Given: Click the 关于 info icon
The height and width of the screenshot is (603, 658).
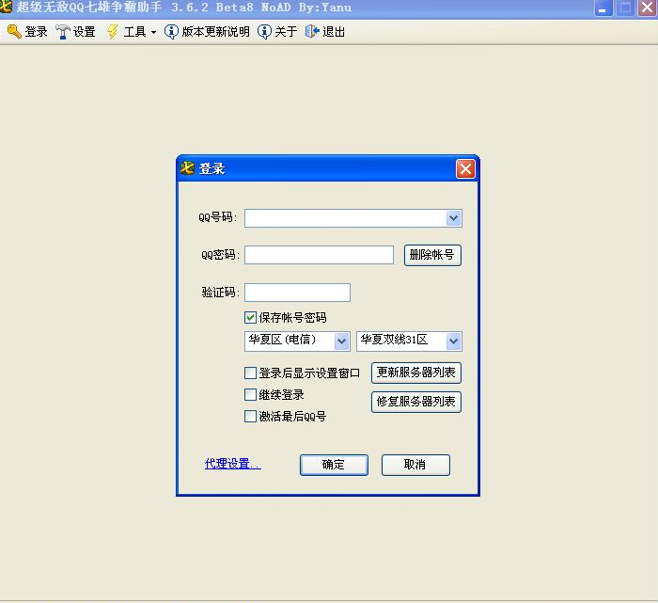Looking at the screenshot, I should coord(264,31).
